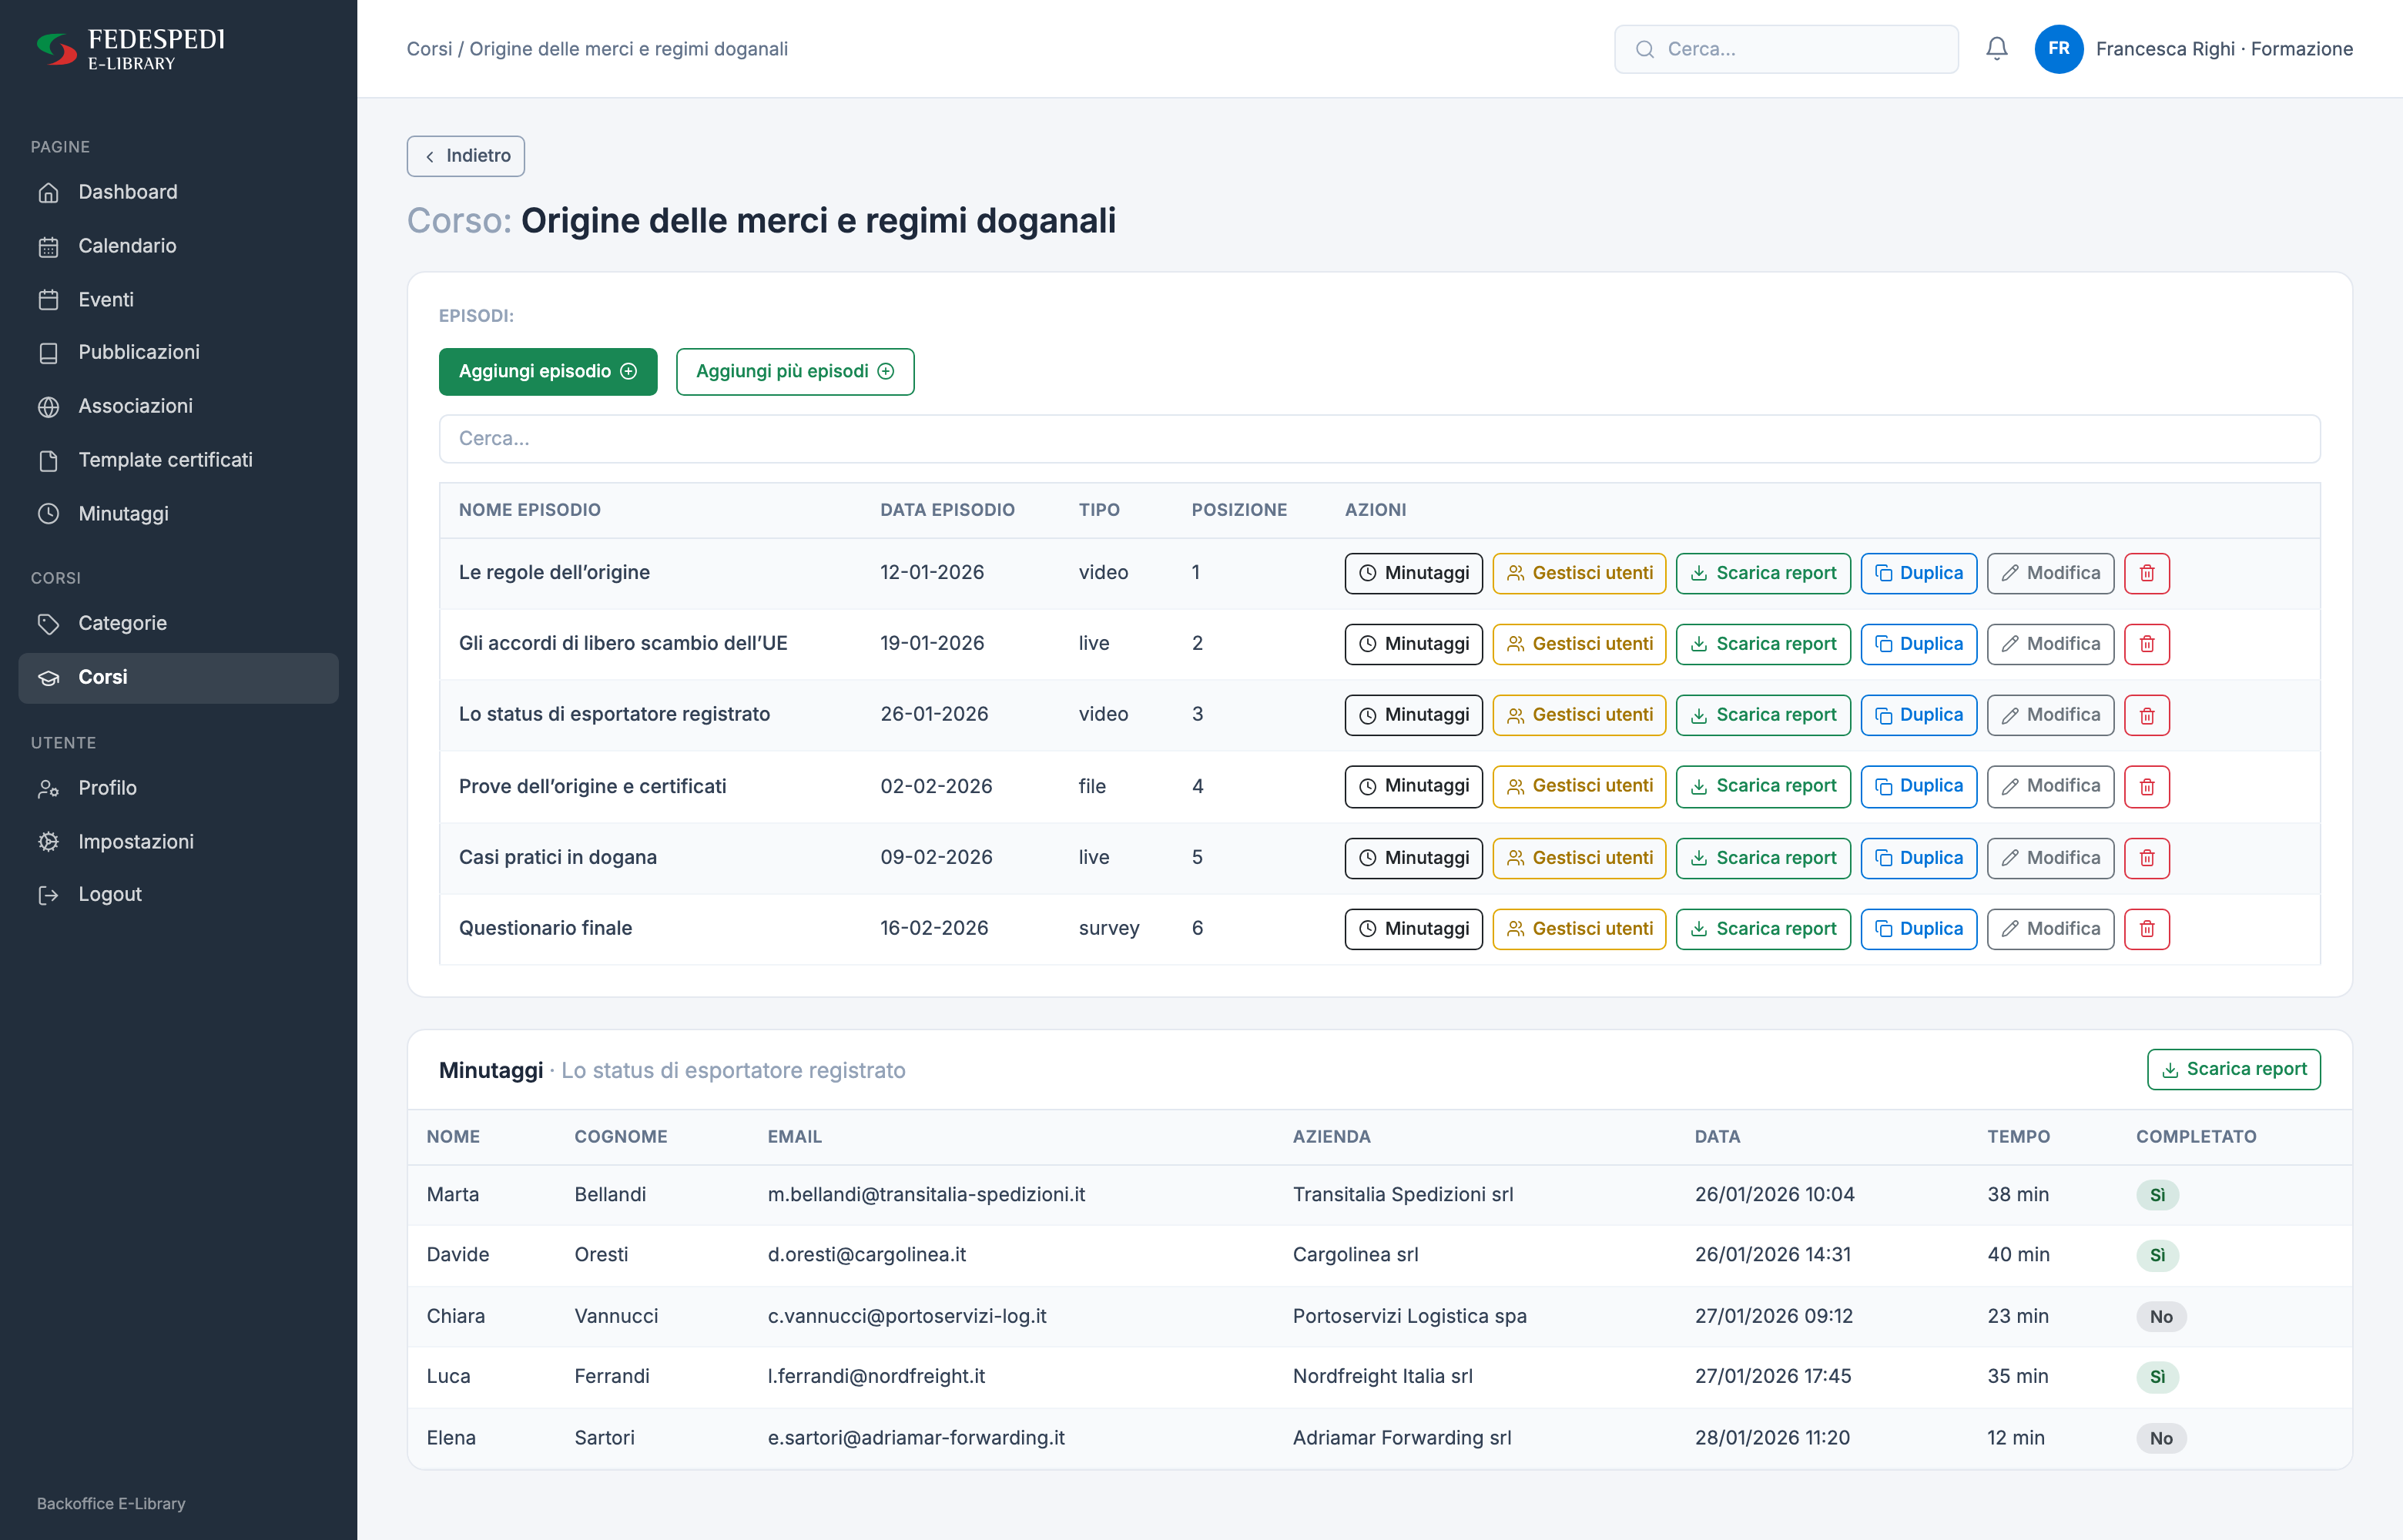Open the sidebar Minutaggi page

click(178, 514)
